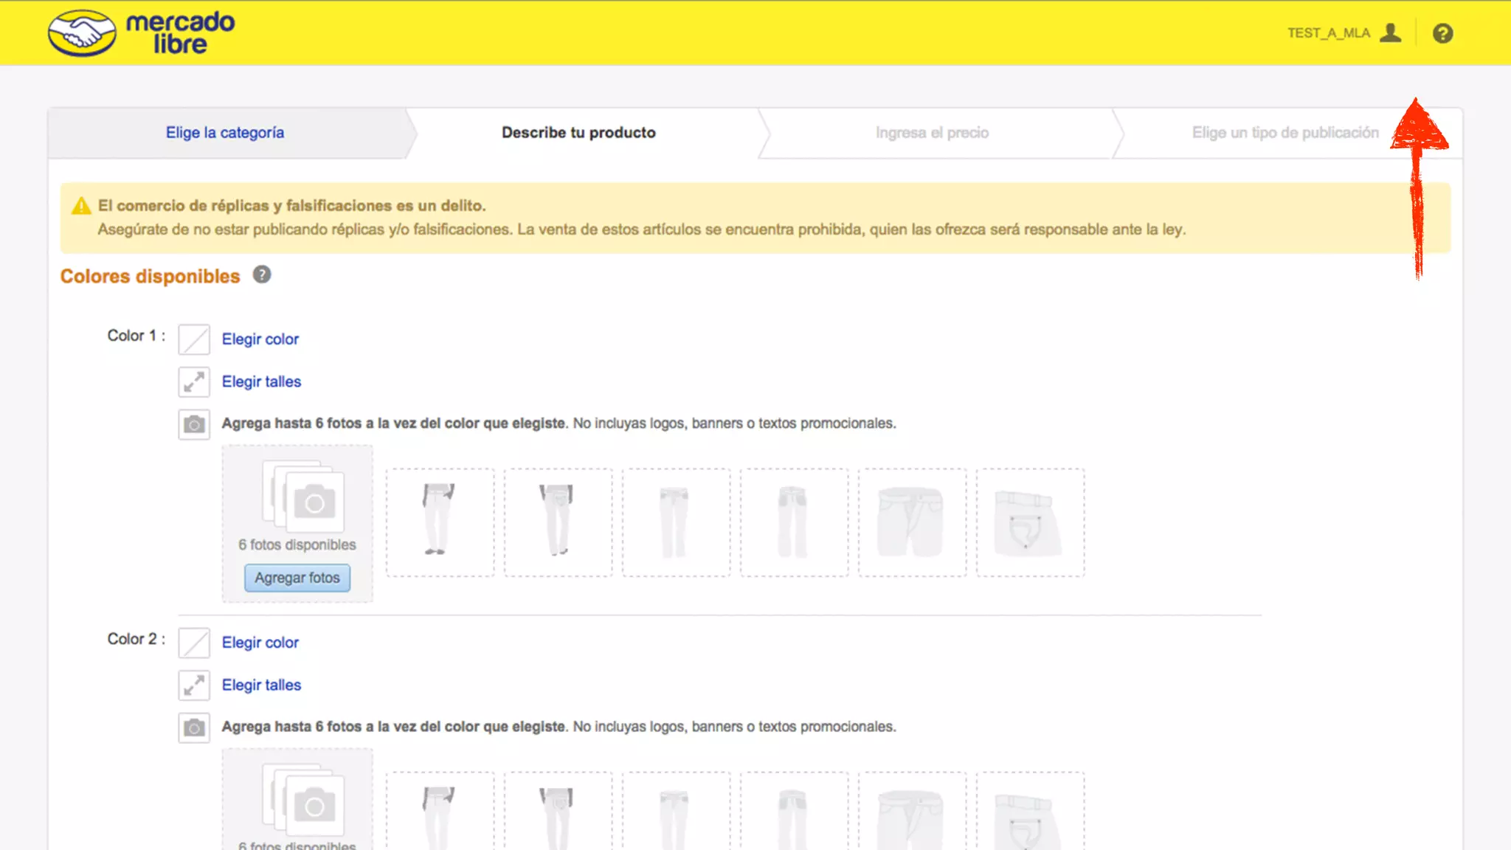Open Elegir color link for Color 1
Screen dimensions: 1511x850
[260, 339]
